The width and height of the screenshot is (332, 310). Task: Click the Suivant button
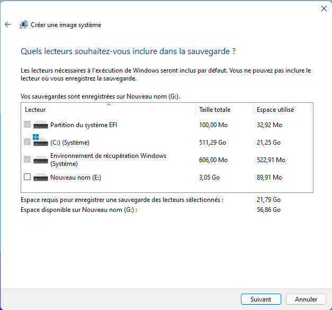[261, 299]
